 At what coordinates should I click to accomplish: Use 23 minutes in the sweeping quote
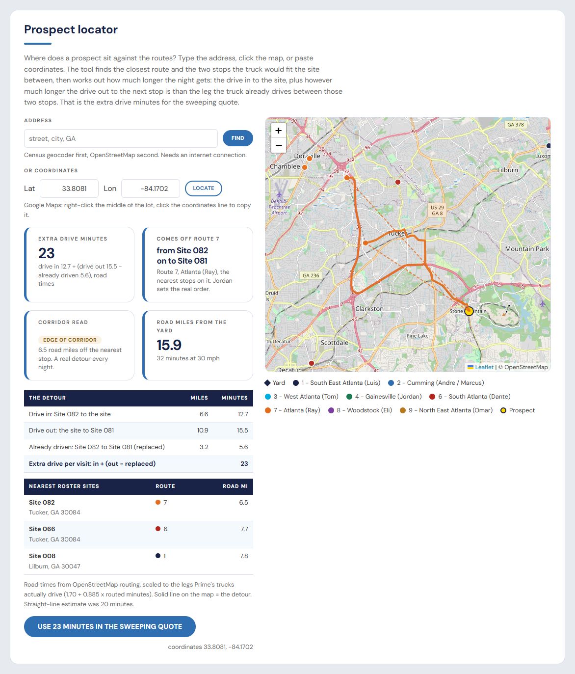pyautogui.click(x=110, y=627)
